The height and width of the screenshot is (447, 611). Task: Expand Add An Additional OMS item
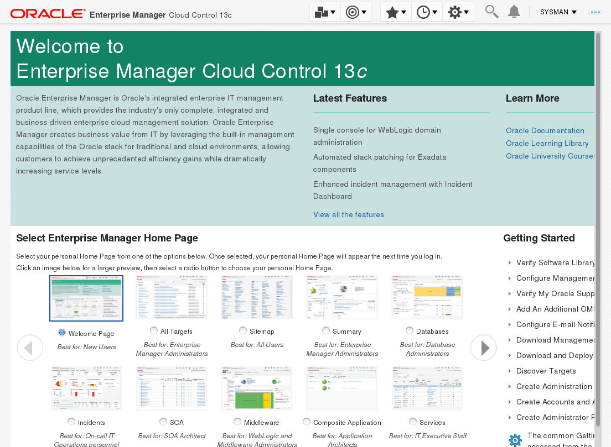click(x=510, y=309)
